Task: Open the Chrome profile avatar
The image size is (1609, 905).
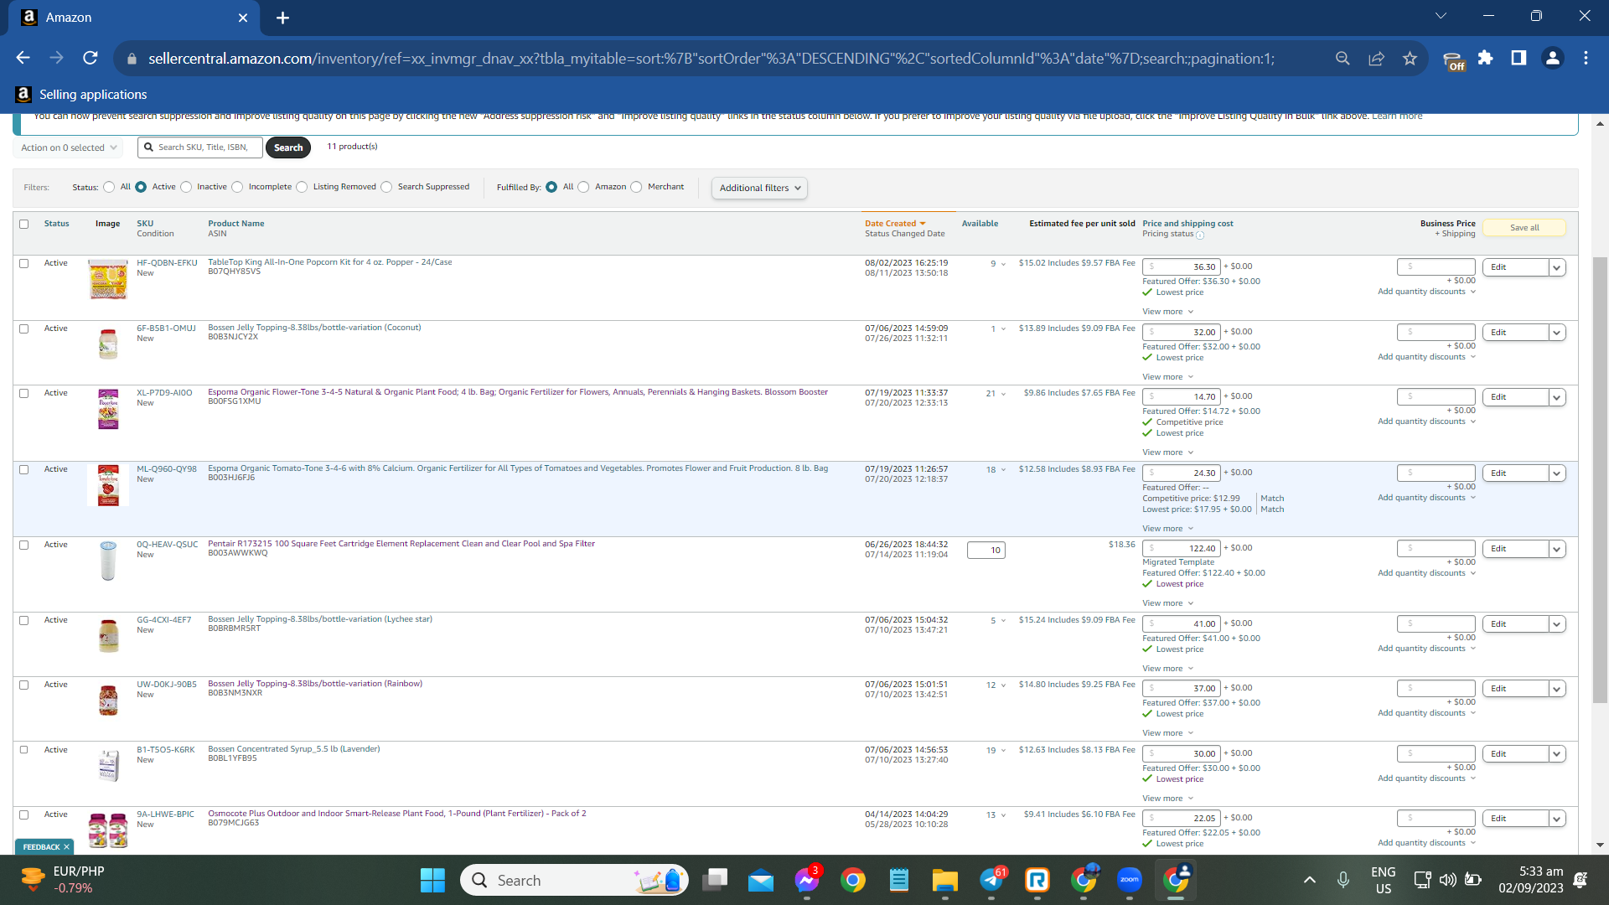Action: (1552, 58)
